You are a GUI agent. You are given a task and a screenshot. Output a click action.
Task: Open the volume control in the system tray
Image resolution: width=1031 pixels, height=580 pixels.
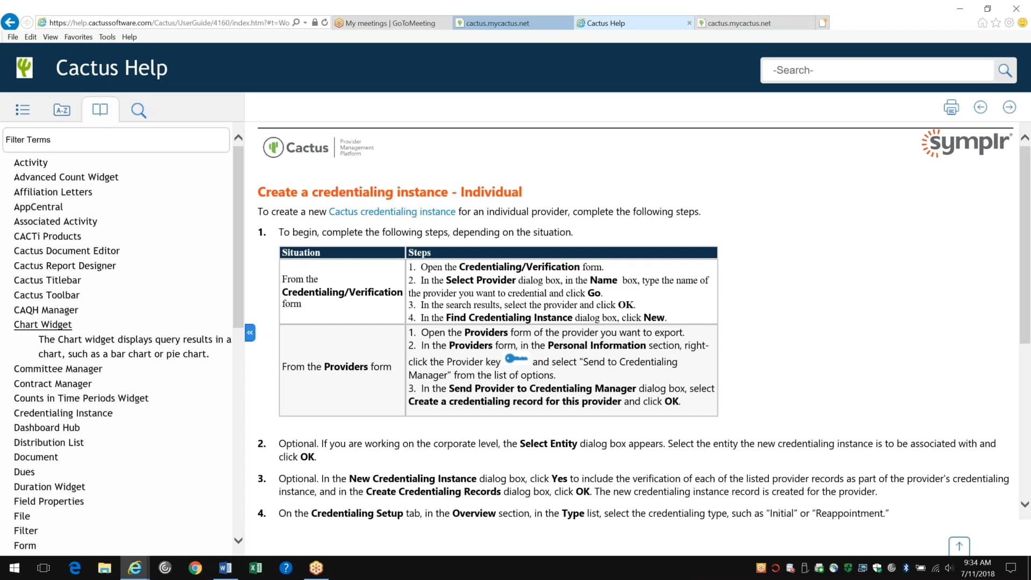click(949, 568)
